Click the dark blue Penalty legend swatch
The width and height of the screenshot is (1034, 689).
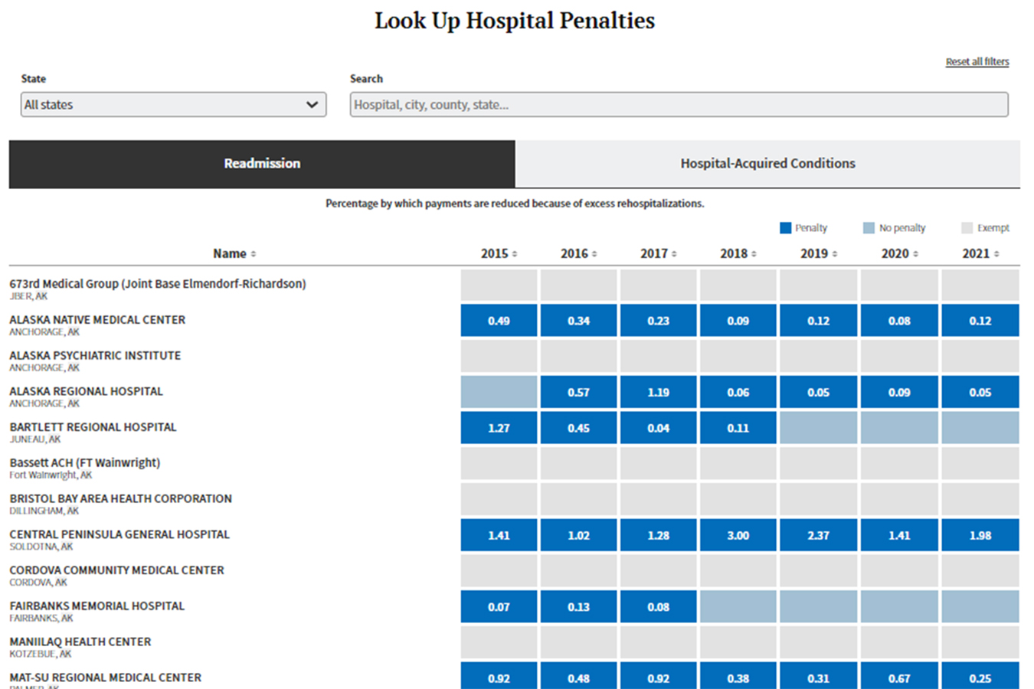785,228
